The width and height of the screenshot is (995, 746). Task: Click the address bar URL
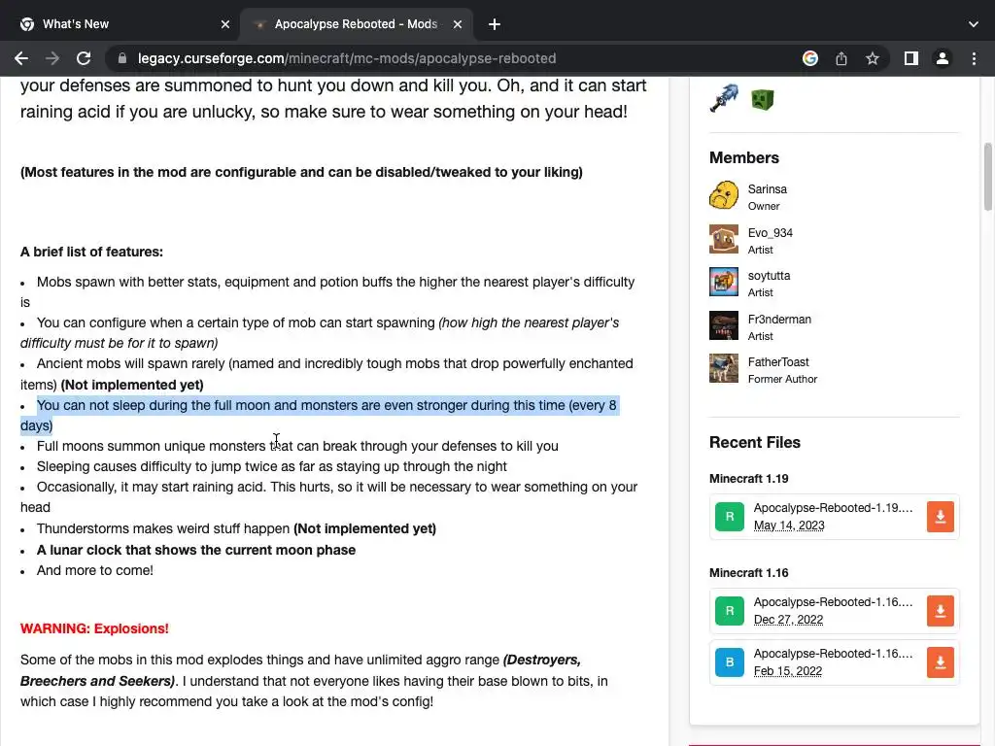[347, 58]
